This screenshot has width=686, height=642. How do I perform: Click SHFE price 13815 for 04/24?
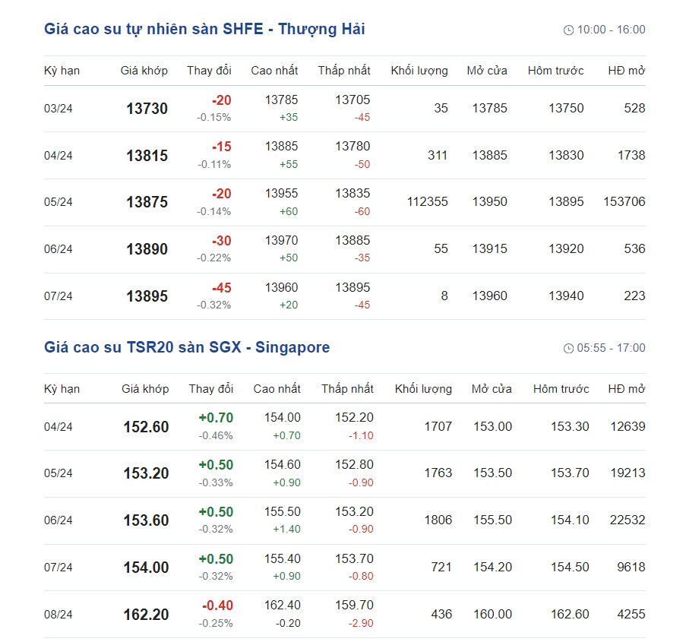coord(147,156)
